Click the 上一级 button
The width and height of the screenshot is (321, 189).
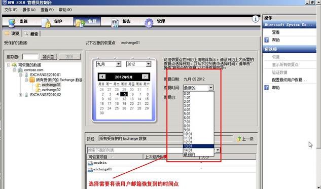point(245,139)
